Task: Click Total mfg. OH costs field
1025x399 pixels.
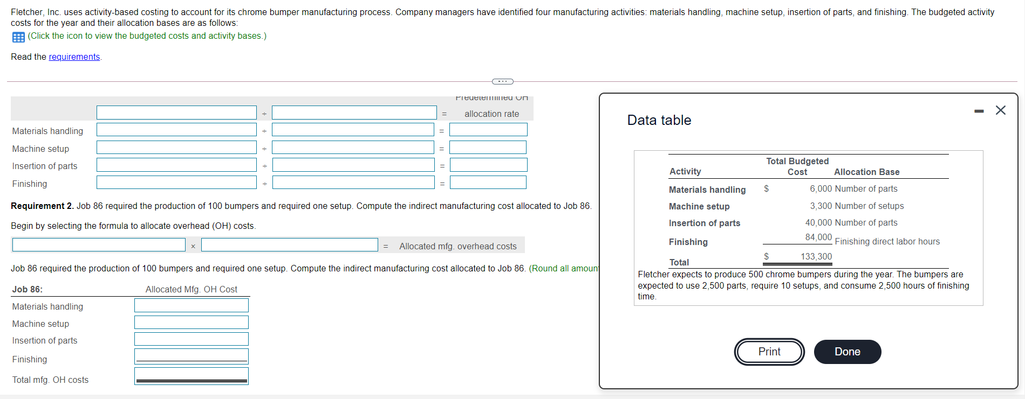Action: point(192,376)
